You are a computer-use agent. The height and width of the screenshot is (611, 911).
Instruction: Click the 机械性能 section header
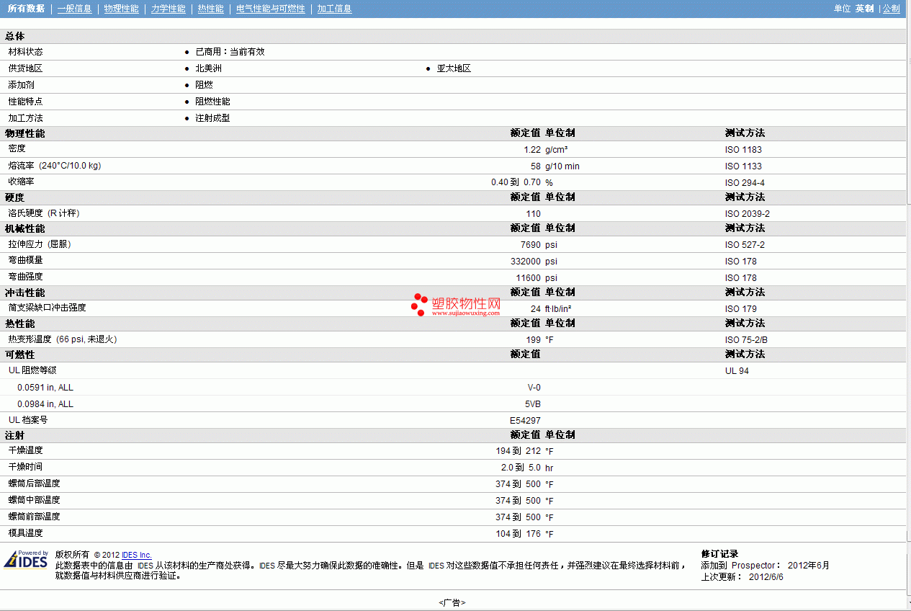point(24,228)
